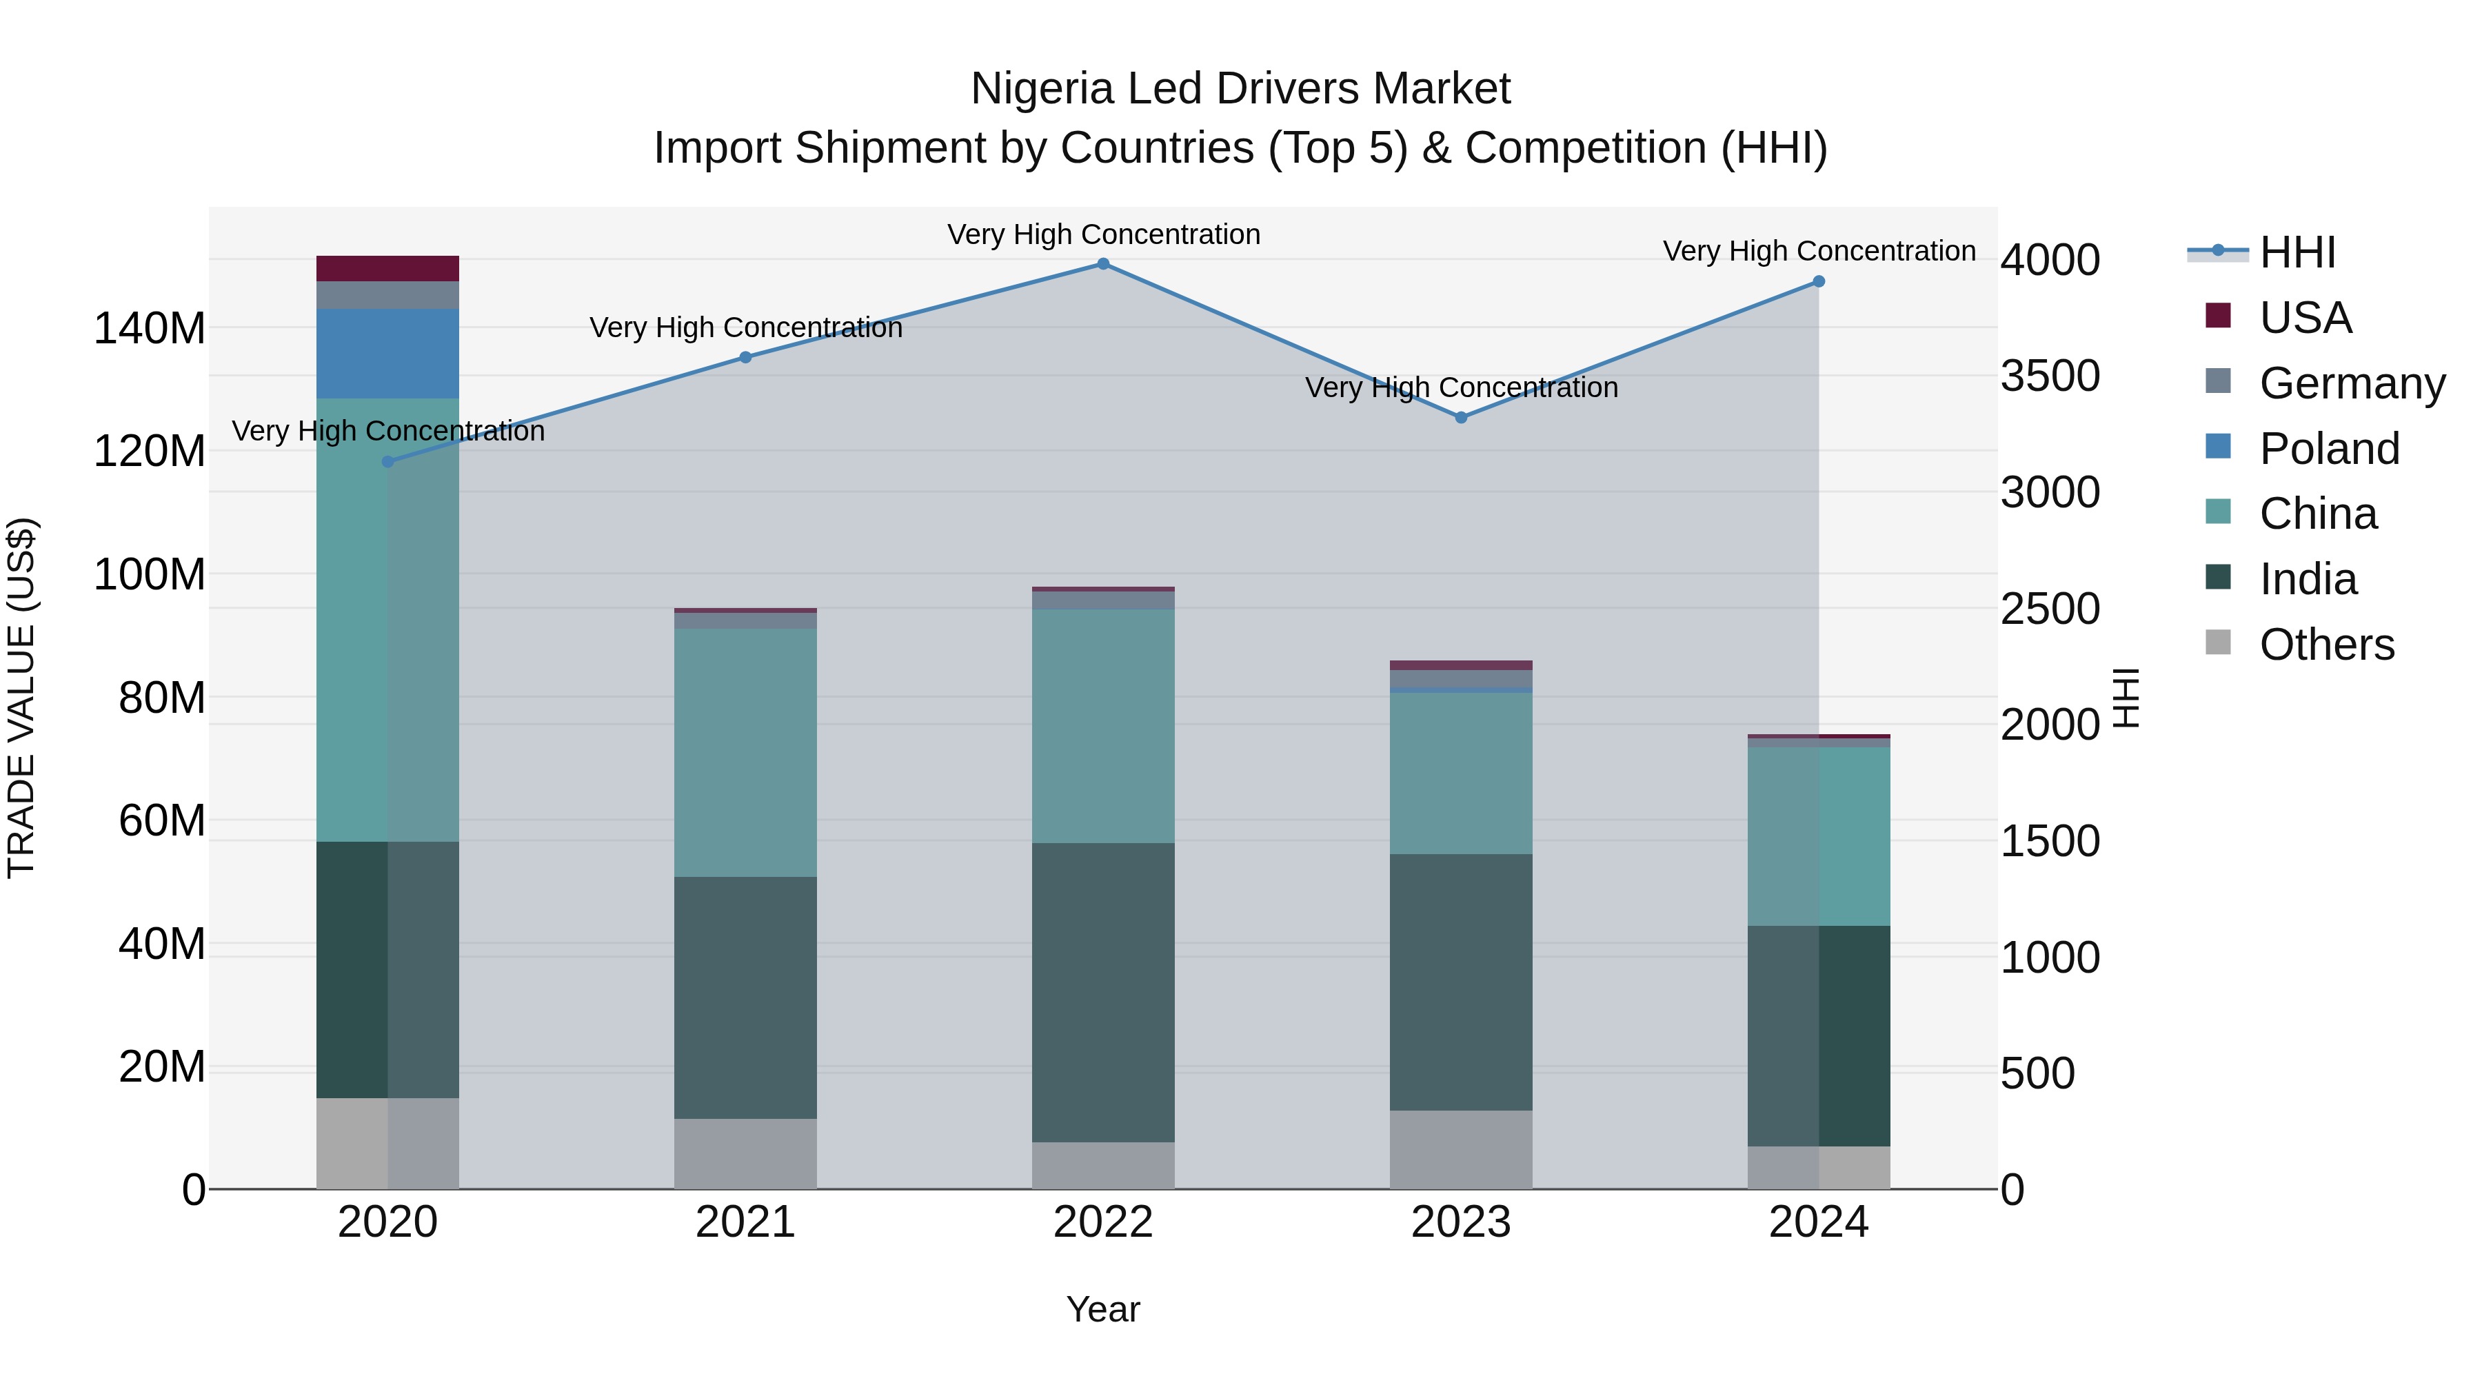2482x1396 pixels.
Task: Click the Others segment in the 2021 bar
Action: [x=746, y=1154]
